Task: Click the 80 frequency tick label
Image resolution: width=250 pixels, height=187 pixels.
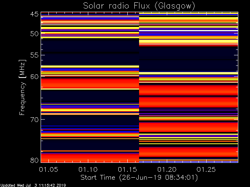Action: pyautogui.click(x=34, y=160)
